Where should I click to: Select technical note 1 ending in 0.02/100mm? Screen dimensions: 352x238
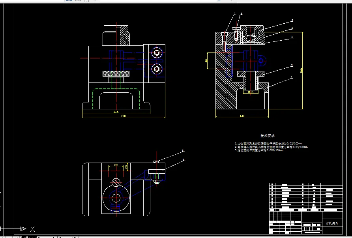pos(268,144)
